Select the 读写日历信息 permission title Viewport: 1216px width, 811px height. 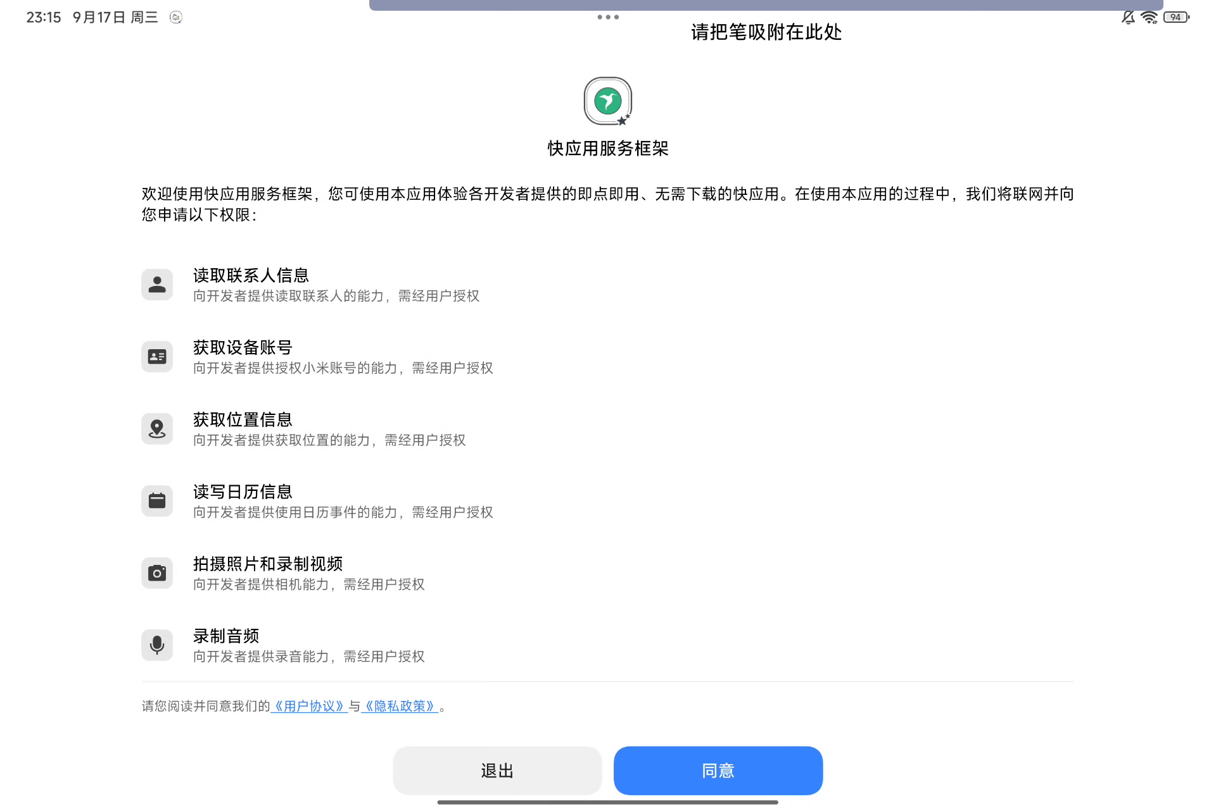243,492
